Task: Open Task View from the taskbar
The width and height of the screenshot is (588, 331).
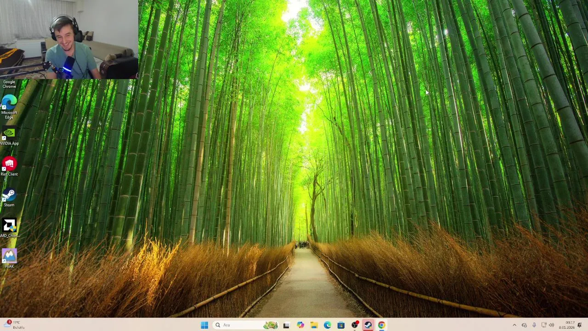Action: pyautogui.click(x=286, y=325)
